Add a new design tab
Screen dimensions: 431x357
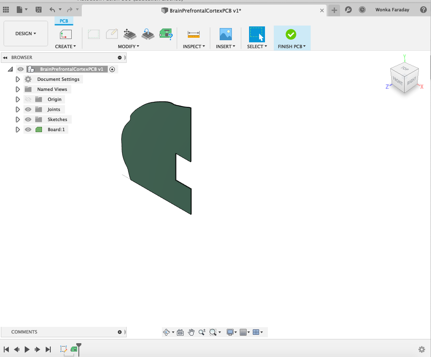coord(334,10)
